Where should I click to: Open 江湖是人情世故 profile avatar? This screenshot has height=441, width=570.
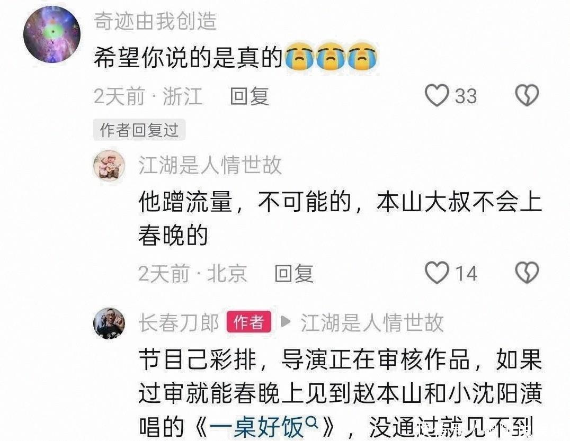109,165
